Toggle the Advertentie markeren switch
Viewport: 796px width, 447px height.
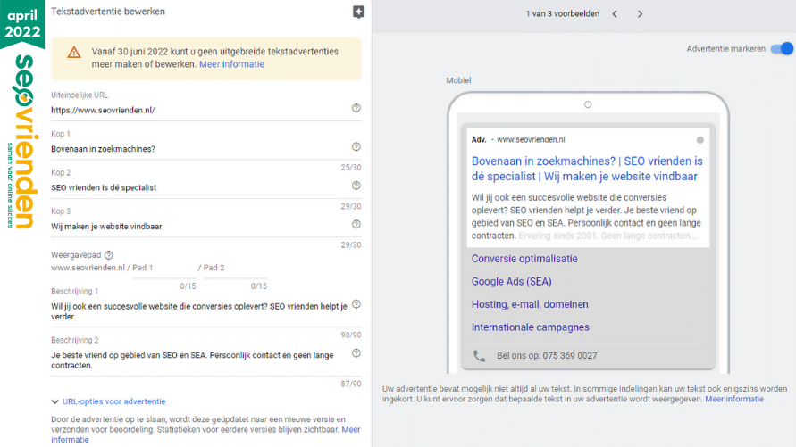(783, 49)
